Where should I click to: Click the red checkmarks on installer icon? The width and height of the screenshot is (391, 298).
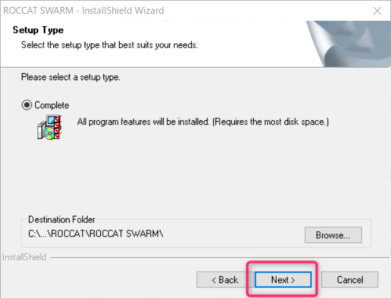point(58,127)
